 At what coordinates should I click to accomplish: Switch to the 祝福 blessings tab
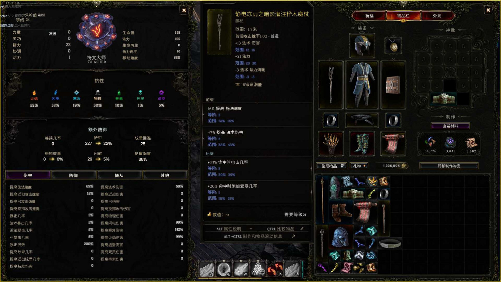(x=369, y=16)
